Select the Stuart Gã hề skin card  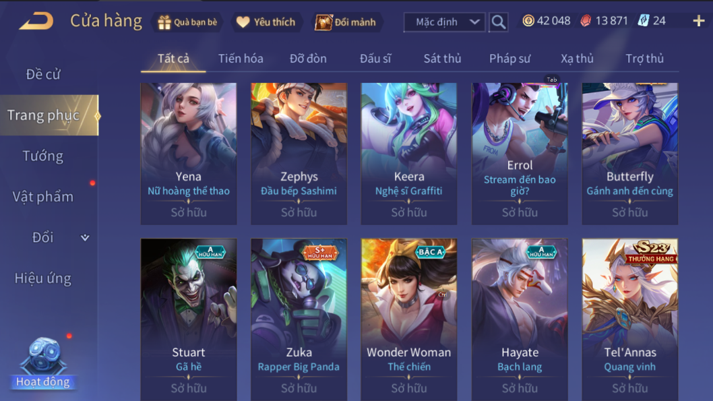coord(189,319)
